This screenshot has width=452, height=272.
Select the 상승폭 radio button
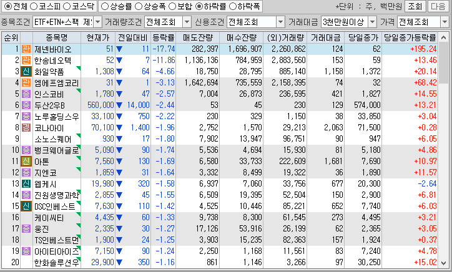[139, 6]
